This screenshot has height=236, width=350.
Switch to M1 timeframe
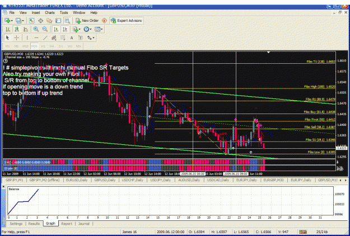8,46
